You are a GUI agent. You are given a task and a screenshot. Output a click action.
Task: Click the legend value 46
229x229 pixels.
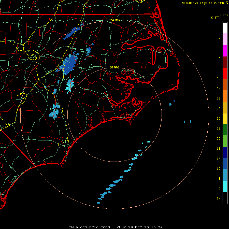tap(219, 78)
